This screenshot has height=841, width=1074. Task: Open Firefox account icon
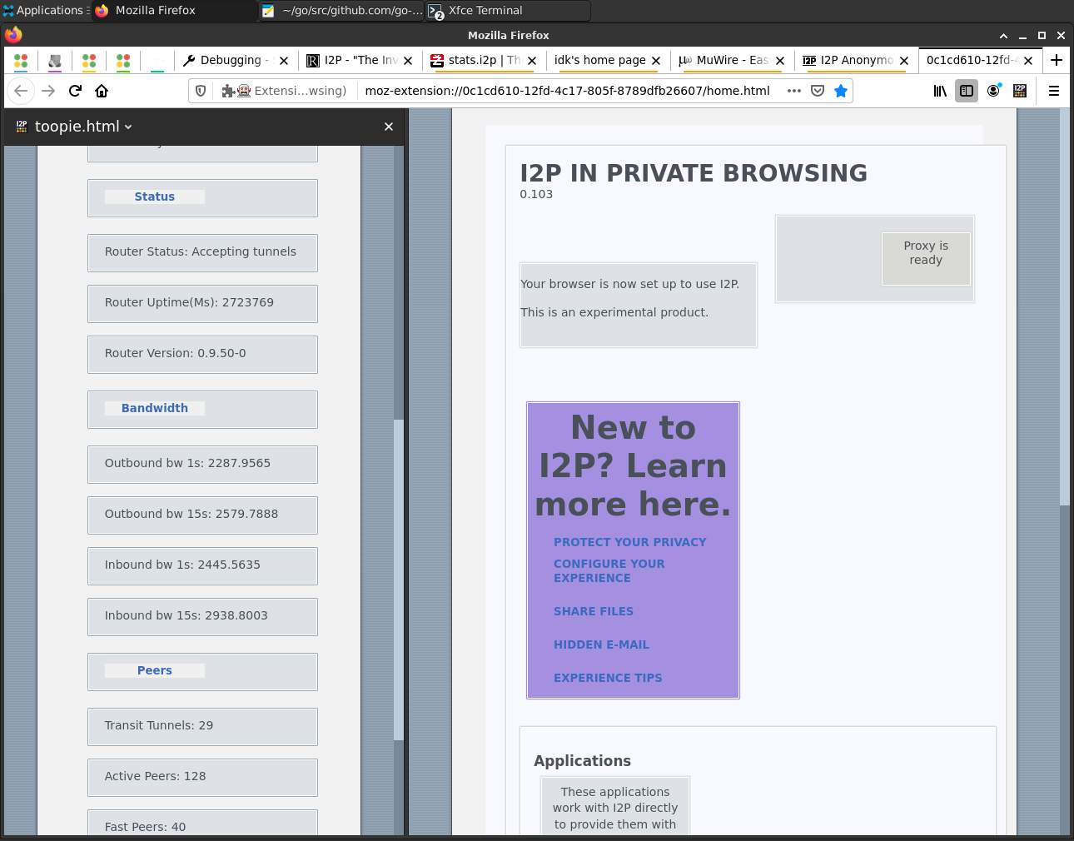(993, 91)
